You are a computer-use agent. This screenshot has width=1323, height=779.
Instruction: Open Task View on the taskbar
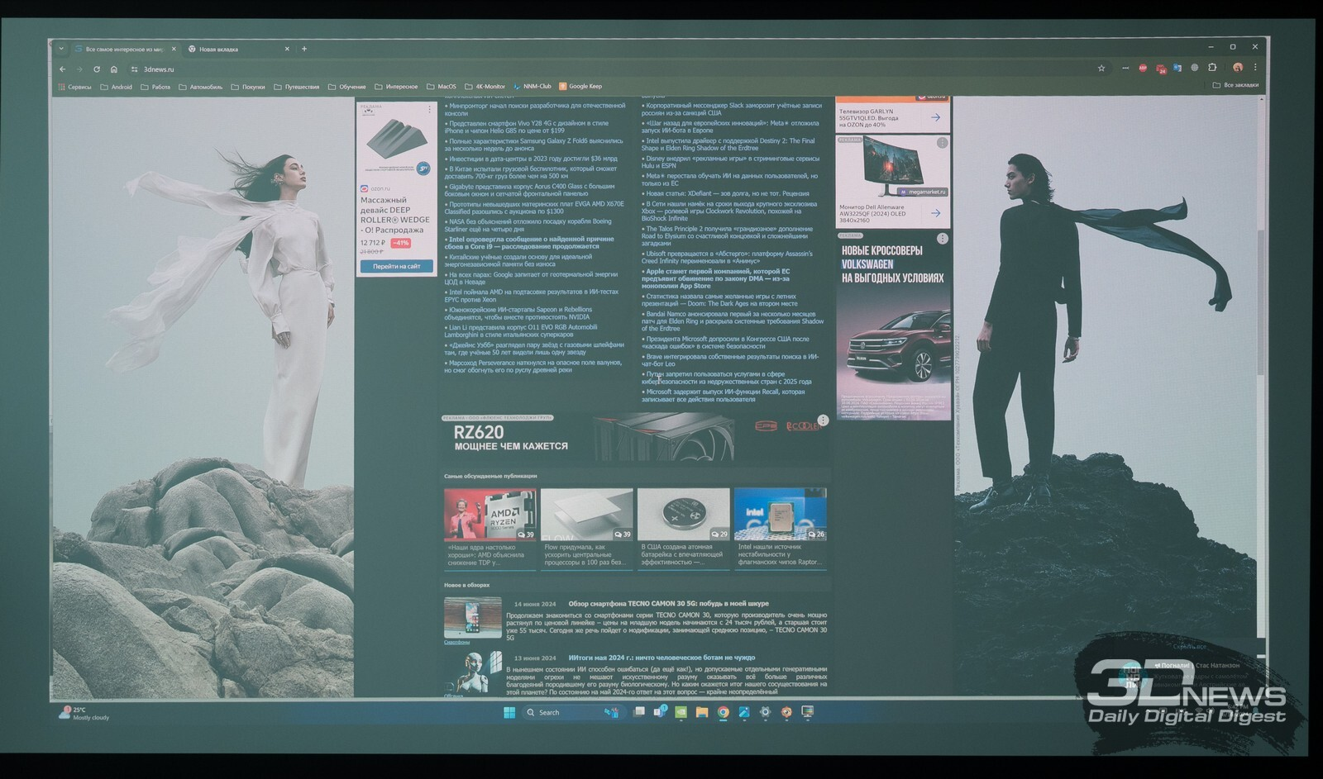[x=639, y=711]
